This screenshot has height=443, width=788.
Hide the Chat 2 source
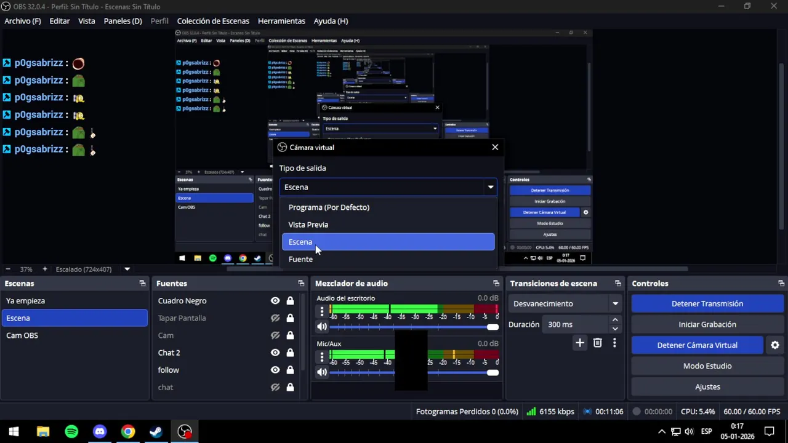[x=275, y=353]
